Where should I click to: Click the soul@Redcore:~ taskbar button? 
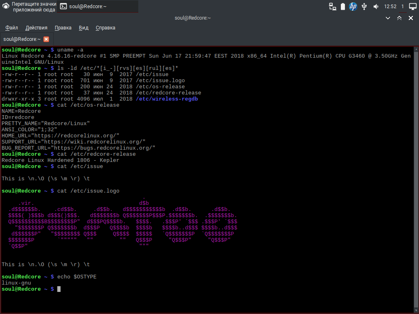[97, 7]
